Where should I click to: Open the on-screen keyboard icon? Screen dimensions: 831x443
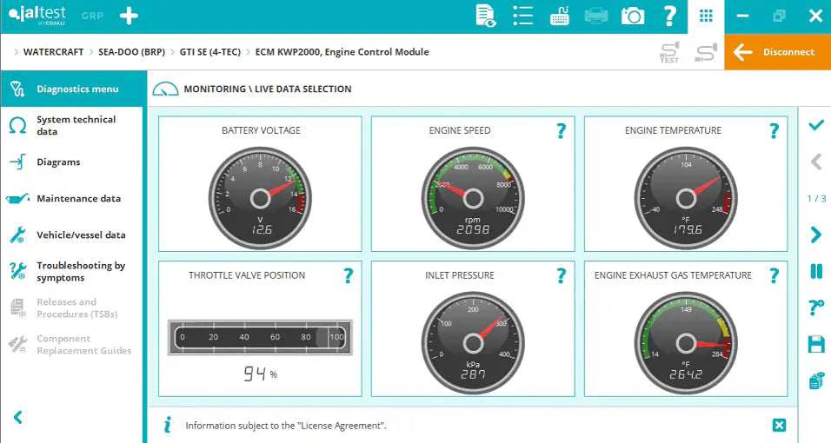(x=560, y=16)
